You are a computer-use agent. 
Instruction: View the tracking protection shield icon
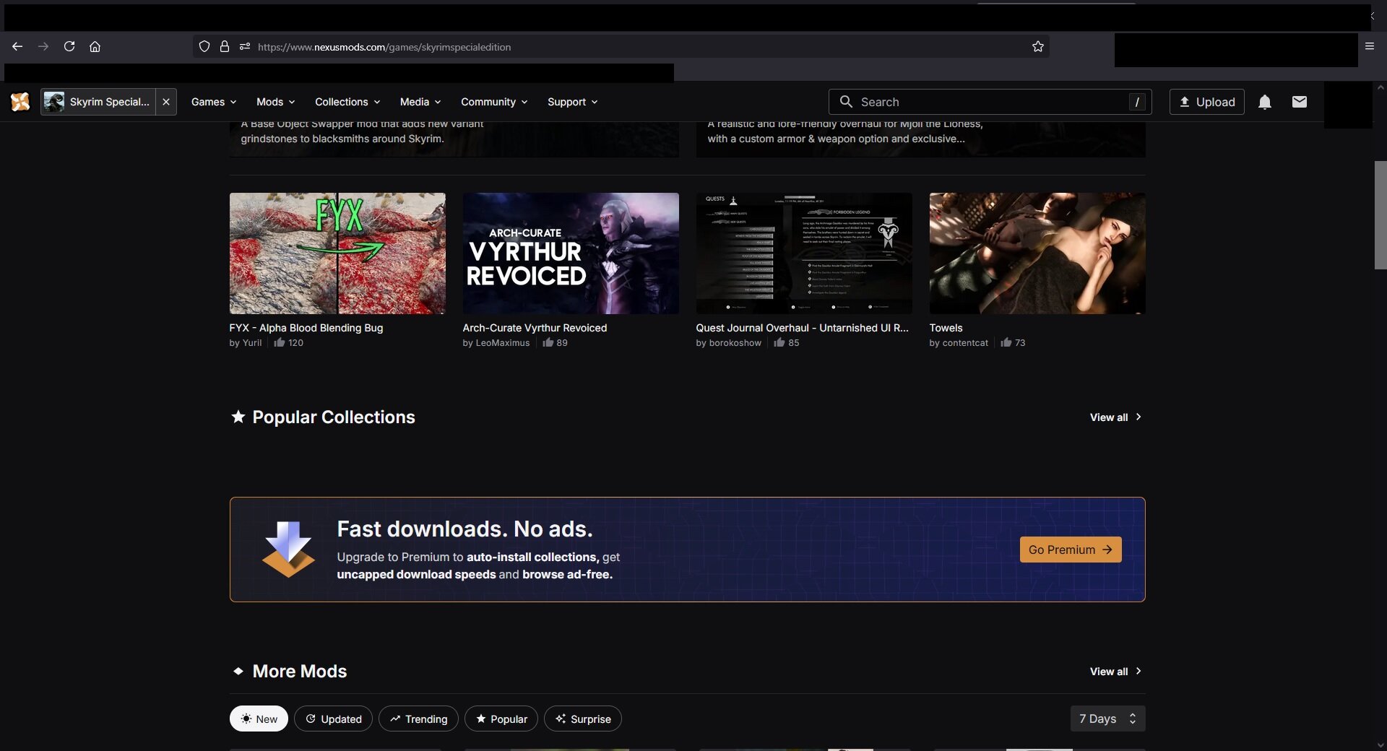point(204,46)
